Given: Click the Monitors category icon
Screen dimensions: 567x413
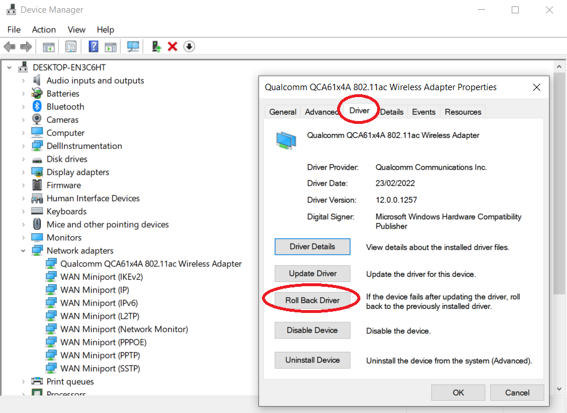Looking at the screenshot, I should click(37, 237).
